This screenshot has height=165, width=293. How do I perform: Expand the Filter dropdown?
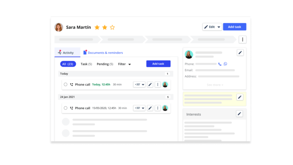click(125, 64)
